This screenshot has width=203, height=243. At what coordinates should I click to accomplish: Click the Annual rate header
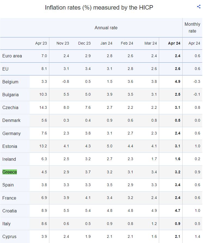[106, 28]
